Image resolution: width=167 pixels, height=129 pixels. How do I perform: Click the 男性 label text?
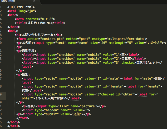coord(158,79)
